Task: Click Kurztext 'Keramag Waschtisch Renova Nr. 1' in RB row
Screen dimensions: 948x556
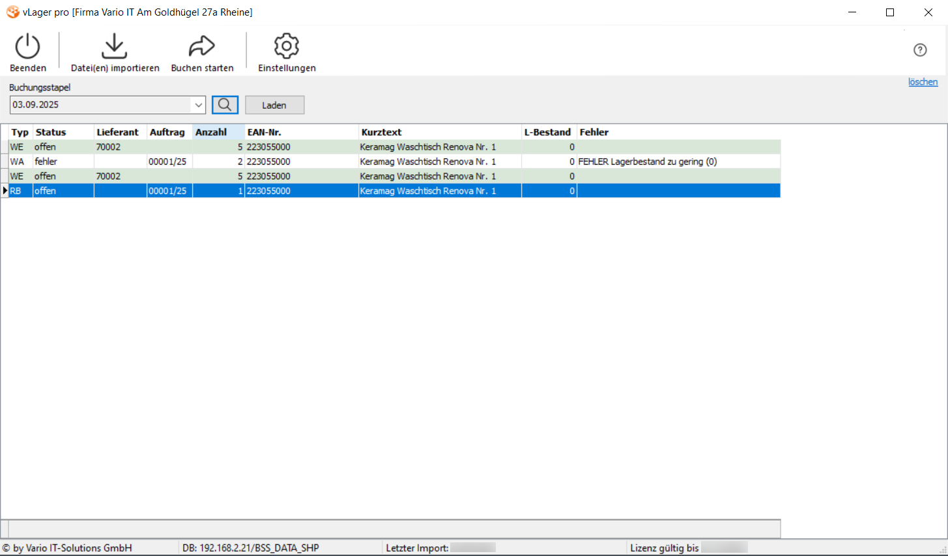Action: tap(440, 191)
